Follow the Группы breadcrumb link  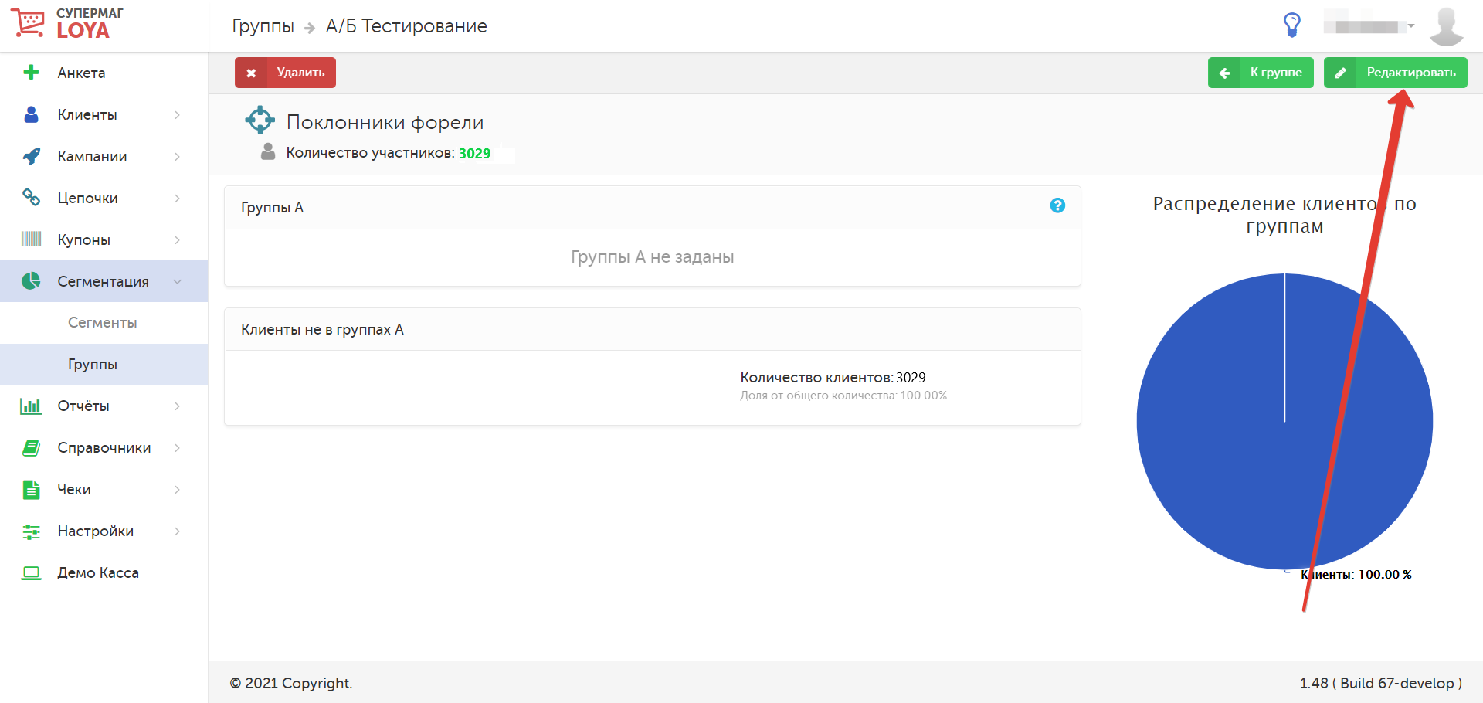pos(263,26)
